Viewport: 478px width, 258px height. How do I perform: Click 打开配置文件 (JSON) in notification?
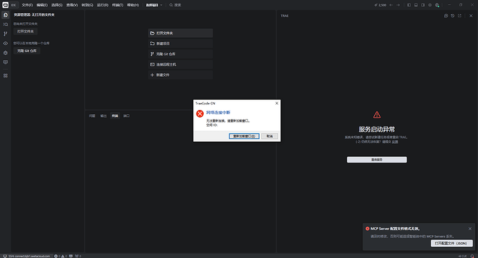[x=452, y=243]
